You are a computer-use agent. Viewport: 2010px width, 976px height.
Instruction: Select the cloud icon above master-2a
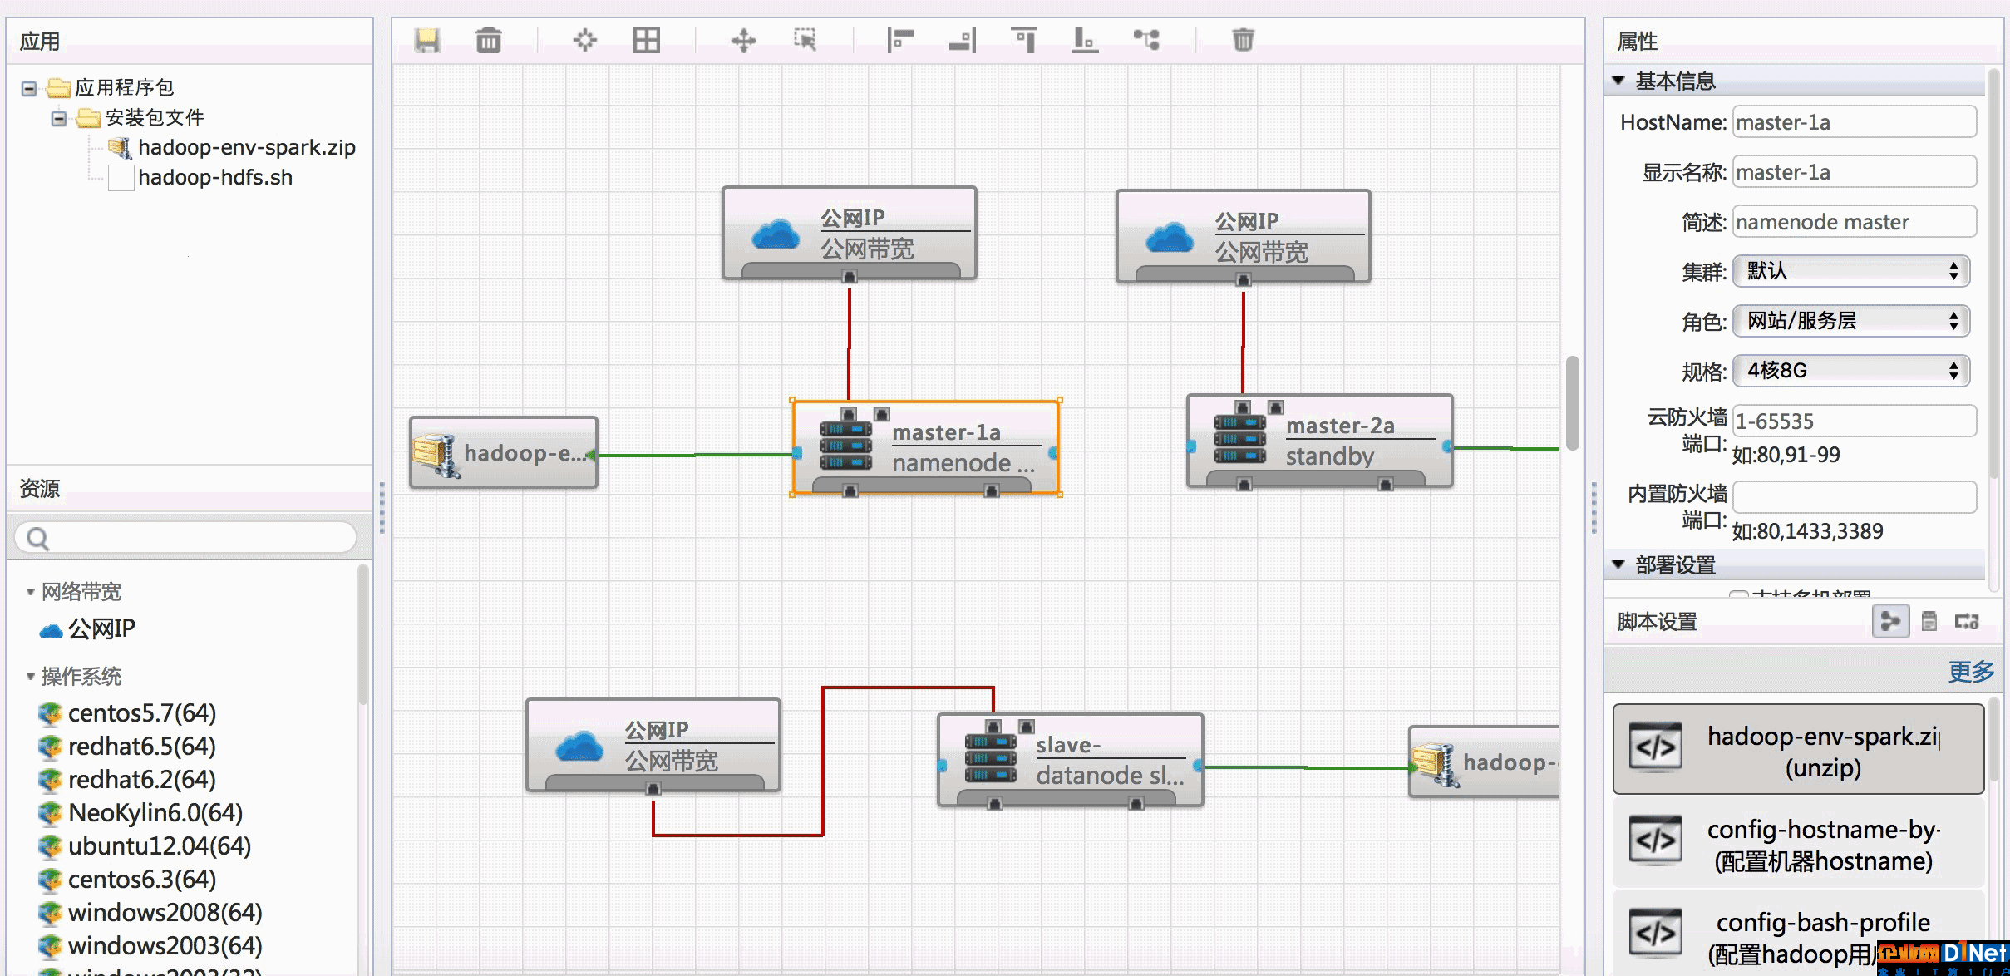tap(1169, 238)
